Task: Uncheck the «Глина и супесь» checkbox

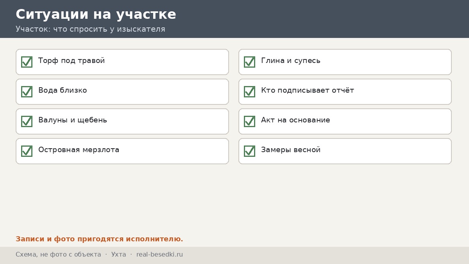Action: pyautogui.click(x=249, y=62)
